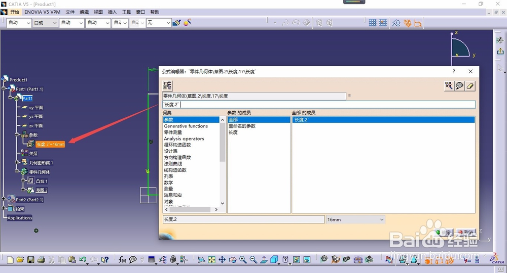Expand the Part2 (Part2.1) node
Image resolution: width=507 pixels, height=273 pixels.
[x=3, y=199]
